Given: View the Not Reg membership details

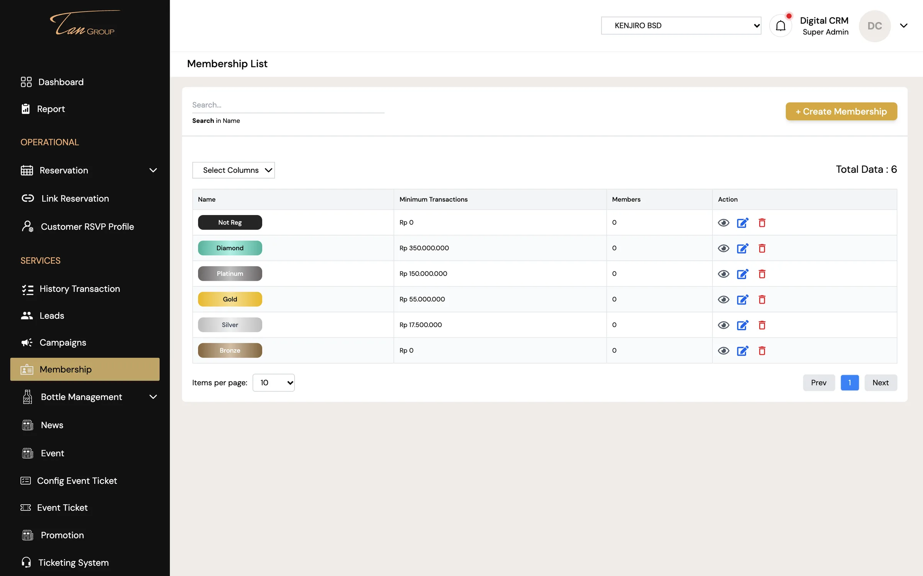Looking at the screenshot, I should pyautogui.click(x=723, y=223).
